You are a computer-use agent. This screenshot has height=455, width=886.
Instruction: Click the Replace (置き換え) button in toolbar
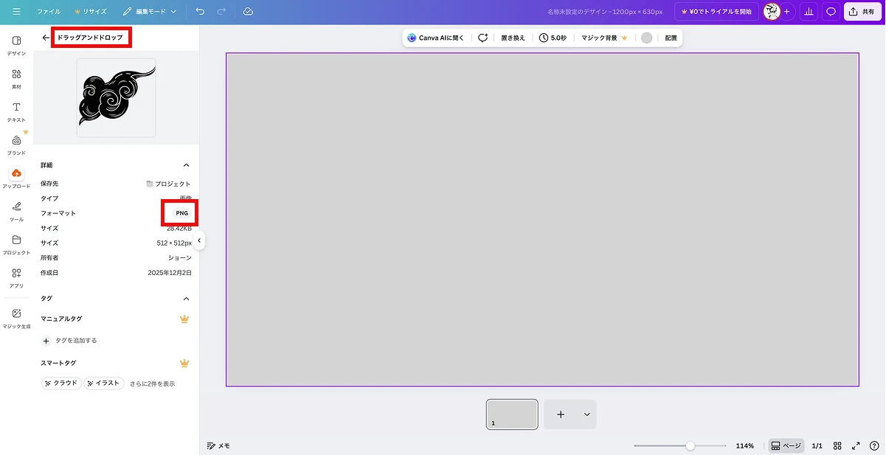513,38
